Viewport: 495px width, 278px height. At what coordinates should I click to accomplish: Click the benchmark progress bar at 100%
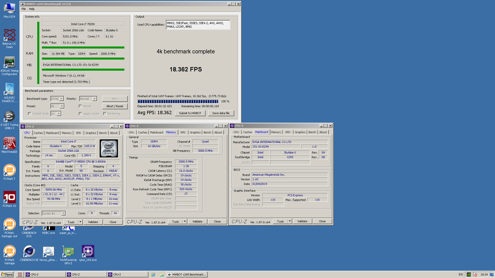[x=178, y=101]
